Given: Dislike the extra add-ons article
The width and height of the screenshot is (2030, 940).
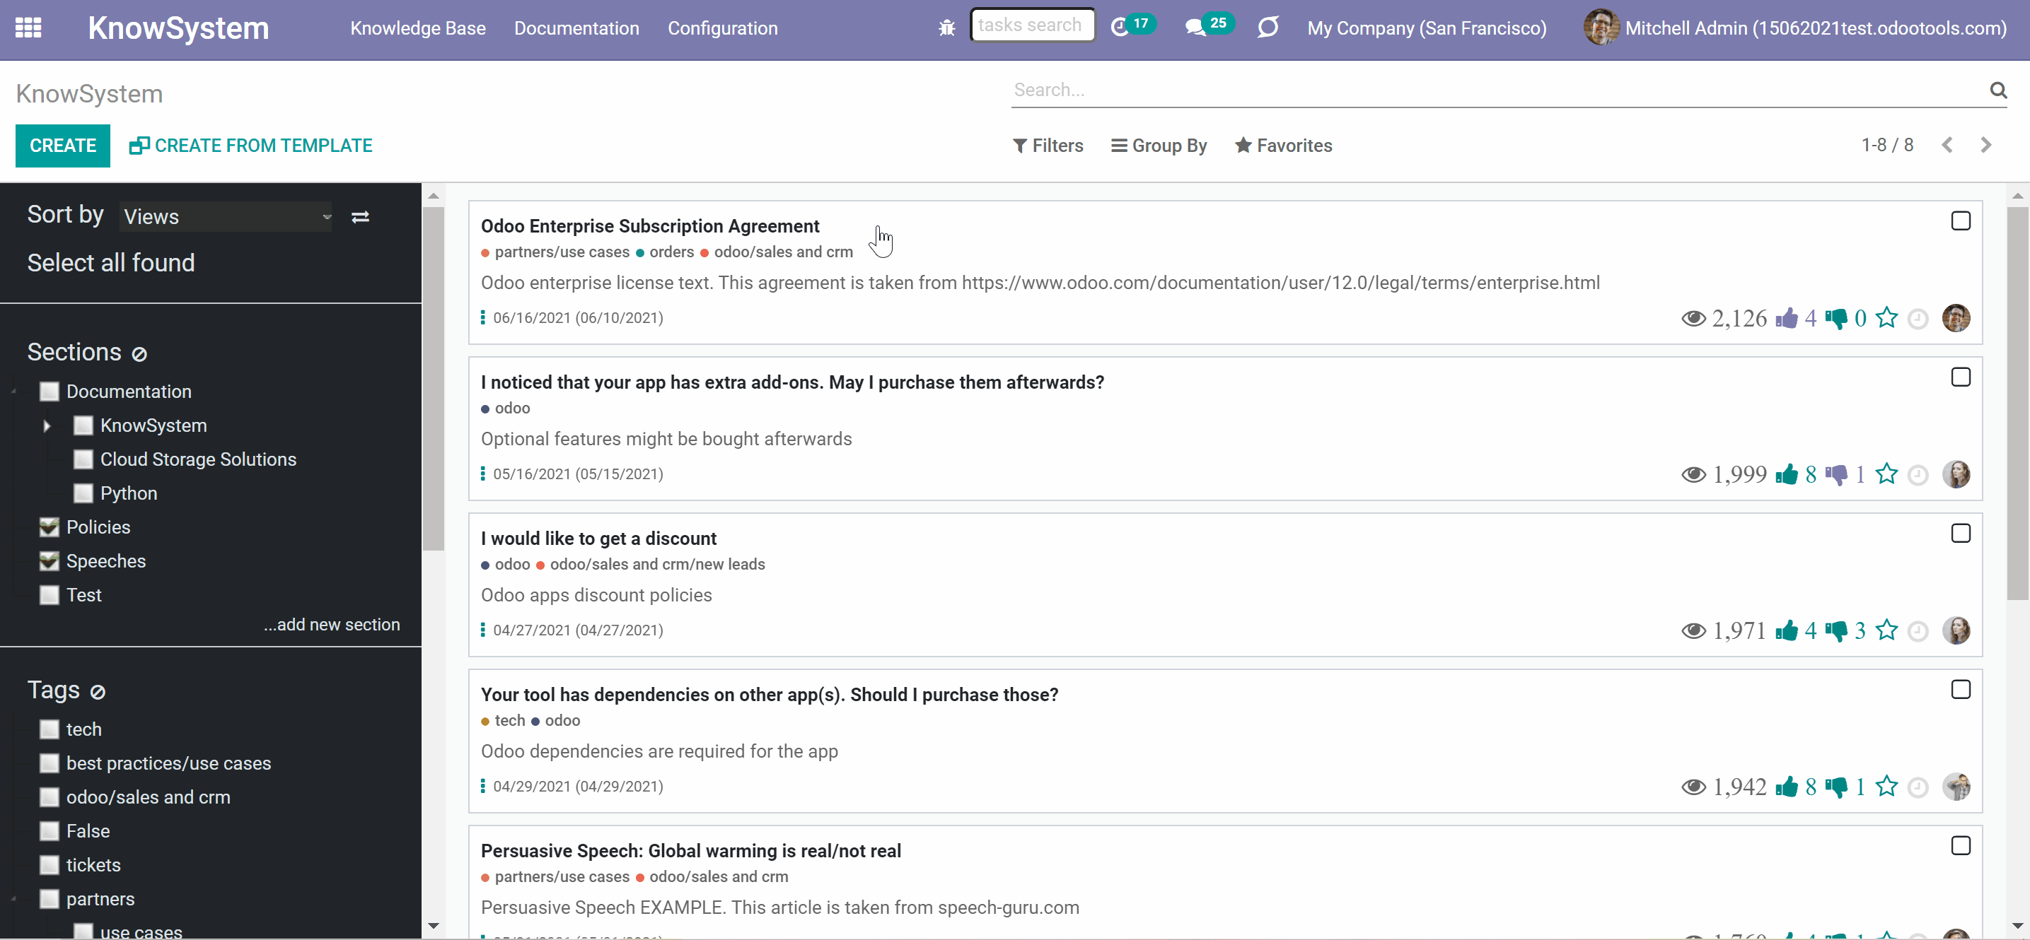Looking at the screenshot, I should [x=1835, y=474].
